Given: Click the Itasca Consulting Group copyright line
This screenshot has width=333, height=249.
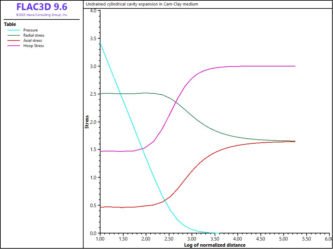Looking at the screenshot, I should 42,15.
